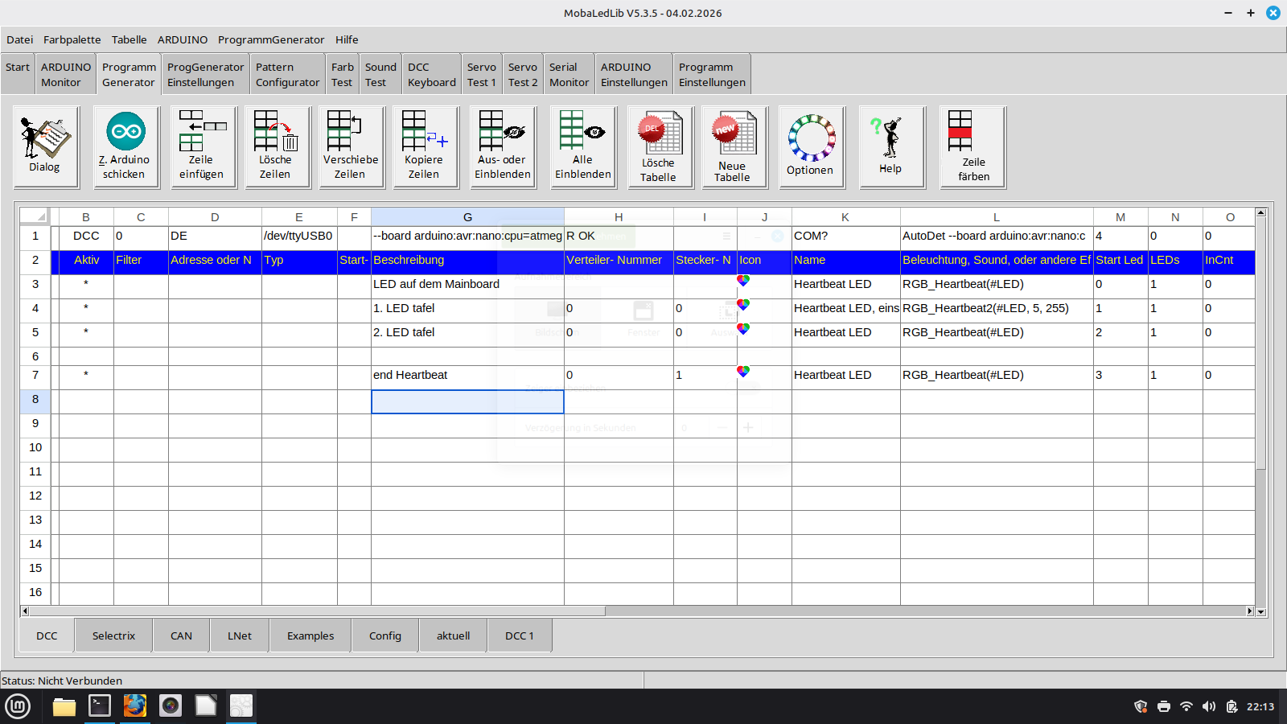Open the Farbpalette menu

pyautogui.click(x=72, y=39)
